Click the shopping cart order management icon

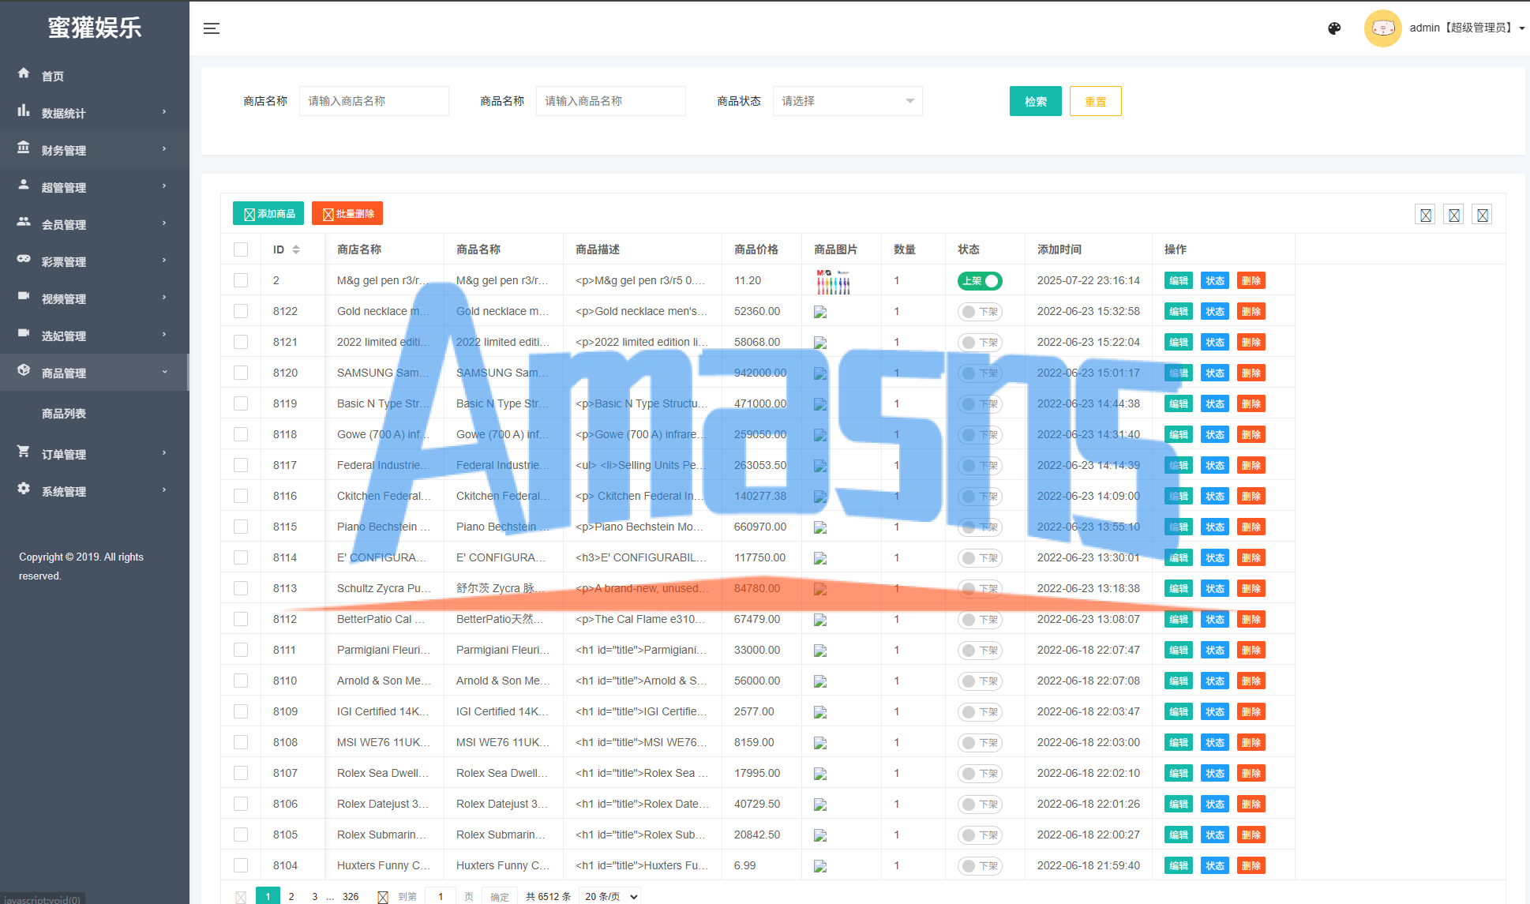click(24, 452)
